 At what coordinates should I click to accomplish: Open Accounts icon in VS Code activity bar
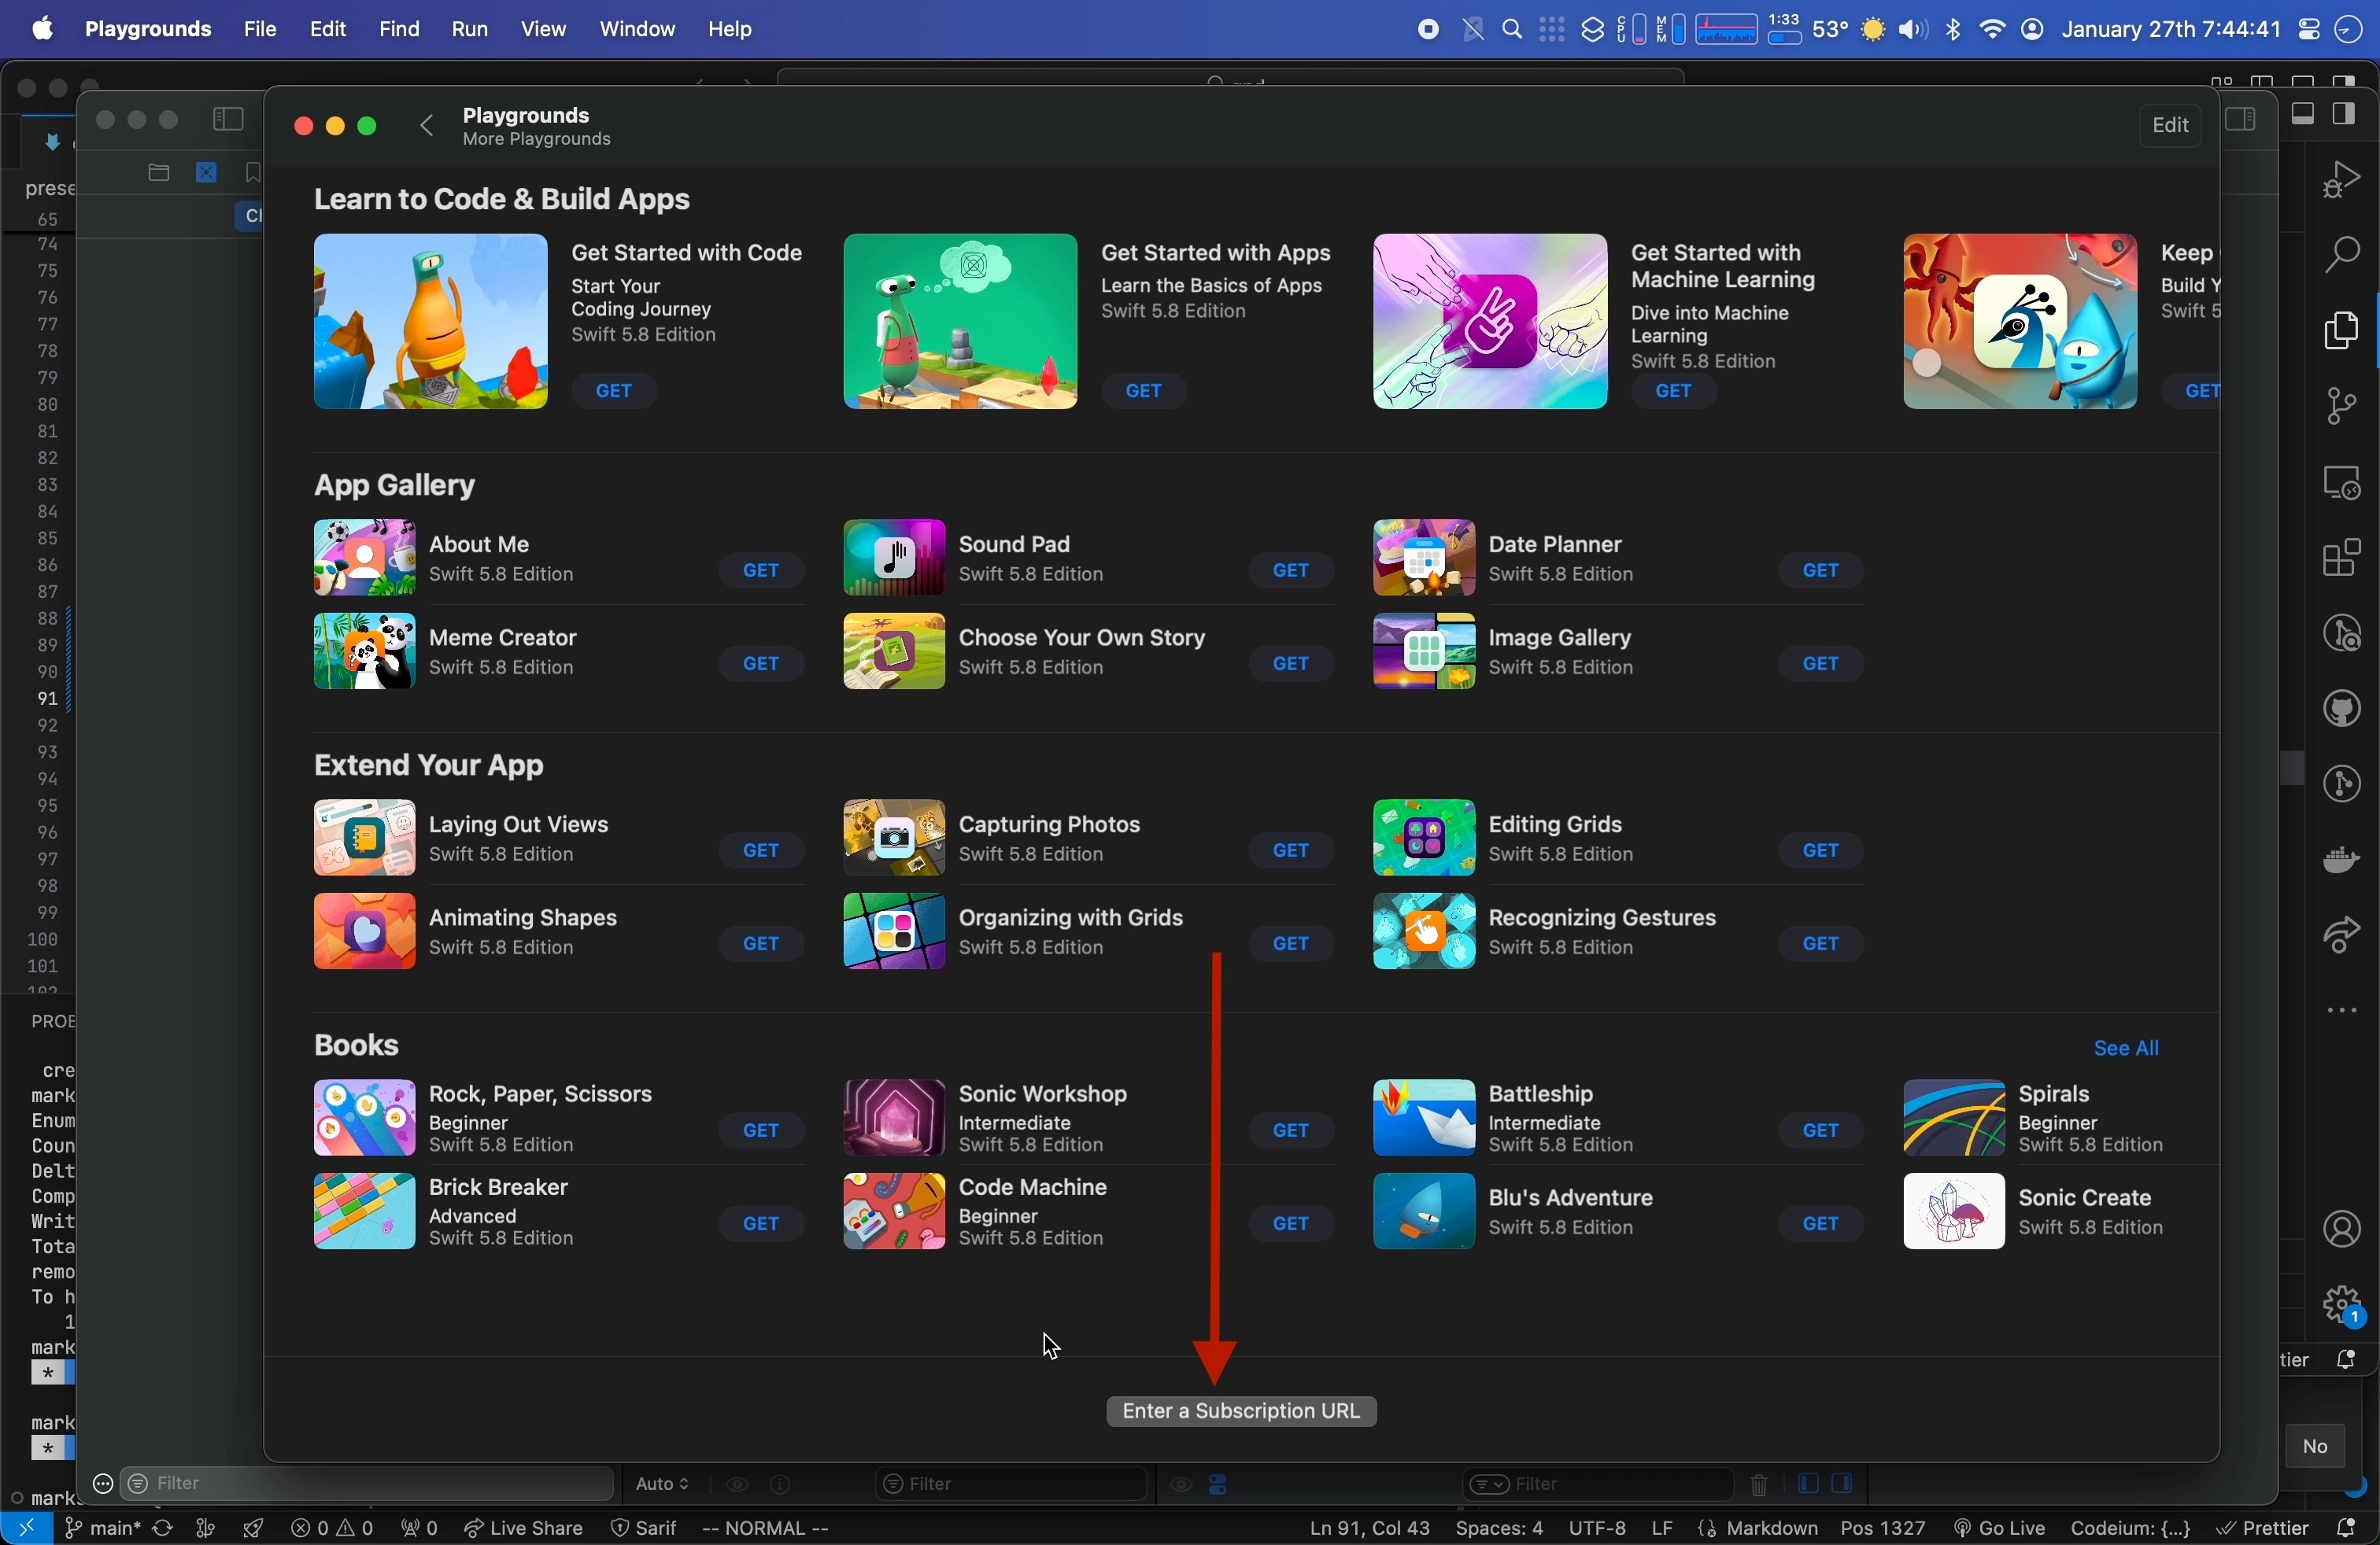(x=2342, y=1230)
